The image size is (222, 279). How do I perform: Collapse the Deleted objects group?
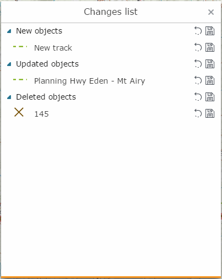[x=9, y=97]
